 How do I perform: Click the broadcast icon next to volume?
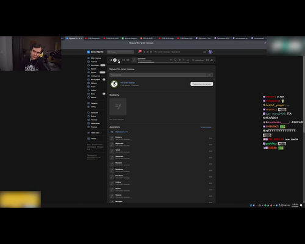[207, 60]
